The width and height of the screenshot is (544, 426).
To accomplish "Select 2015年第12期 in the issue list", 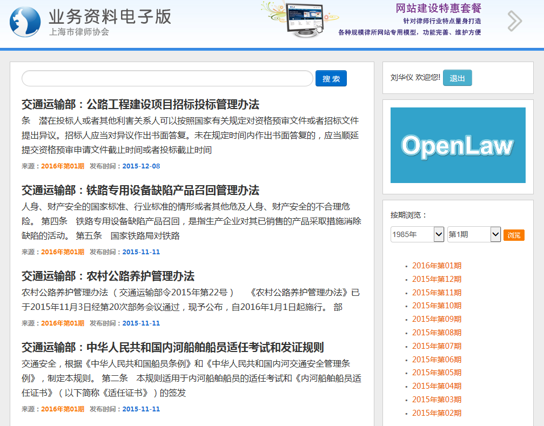I will (436, 279).
